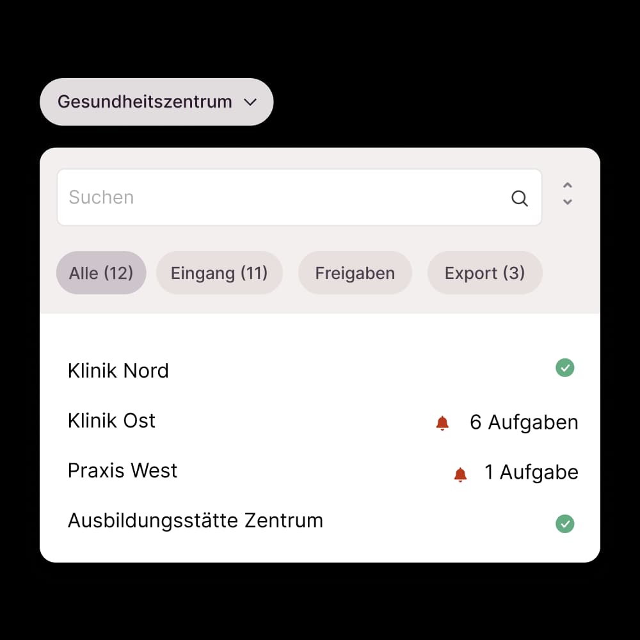The height and width of the screenshot is (640, 640).
Task: Switch to the Export (3) tab
Action: pos(484,273)
